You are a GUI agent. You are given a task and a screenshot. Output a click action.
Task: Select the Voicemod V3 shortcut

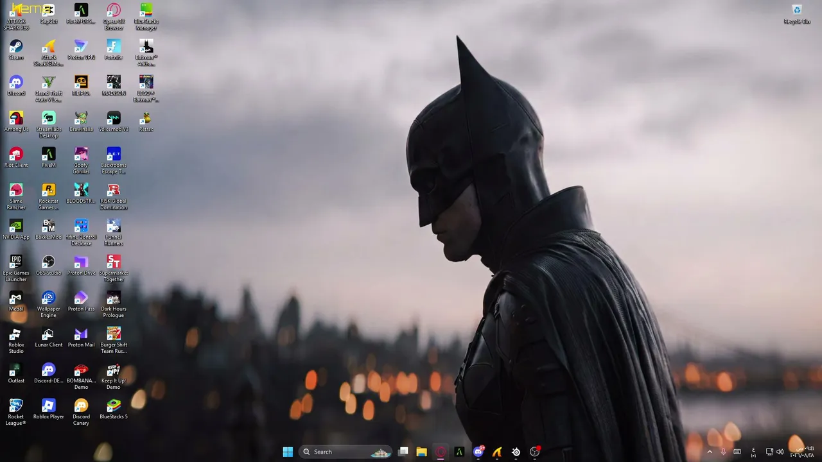point(114,122)
